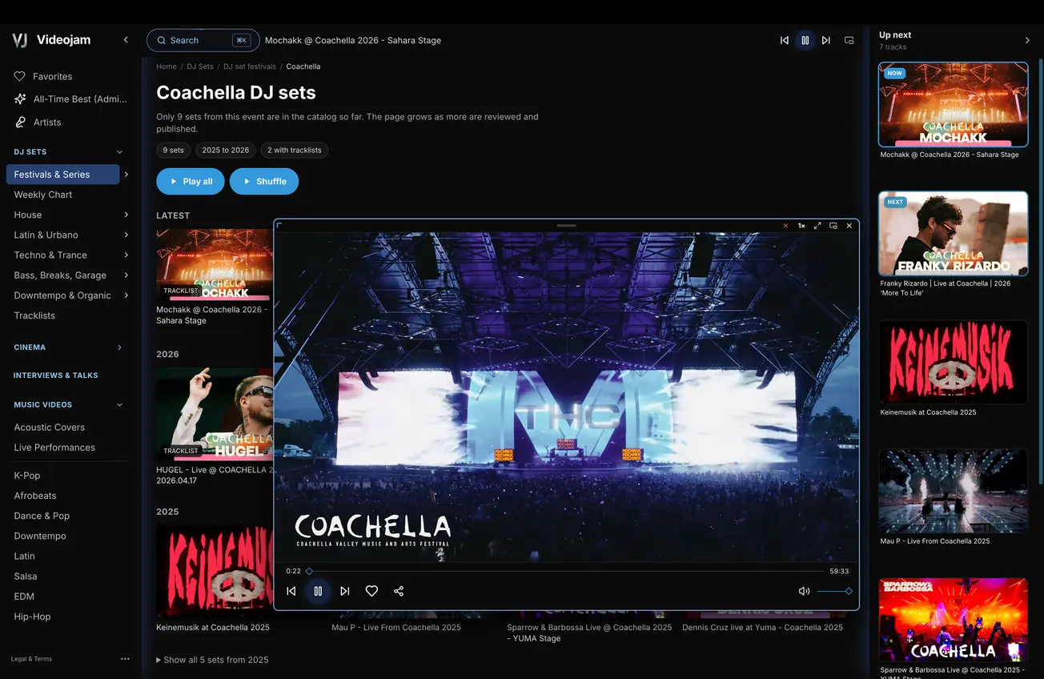Click the video seek bar handle
This screenshot has height=679, width=1044.
point(309,571)
